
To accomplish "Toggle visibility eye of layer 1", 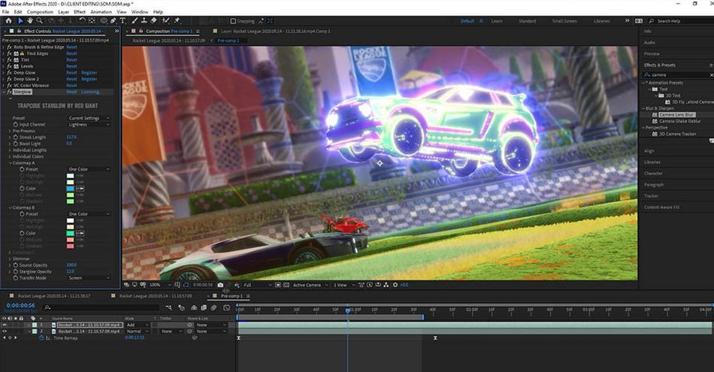I will [x=5, y=325].
